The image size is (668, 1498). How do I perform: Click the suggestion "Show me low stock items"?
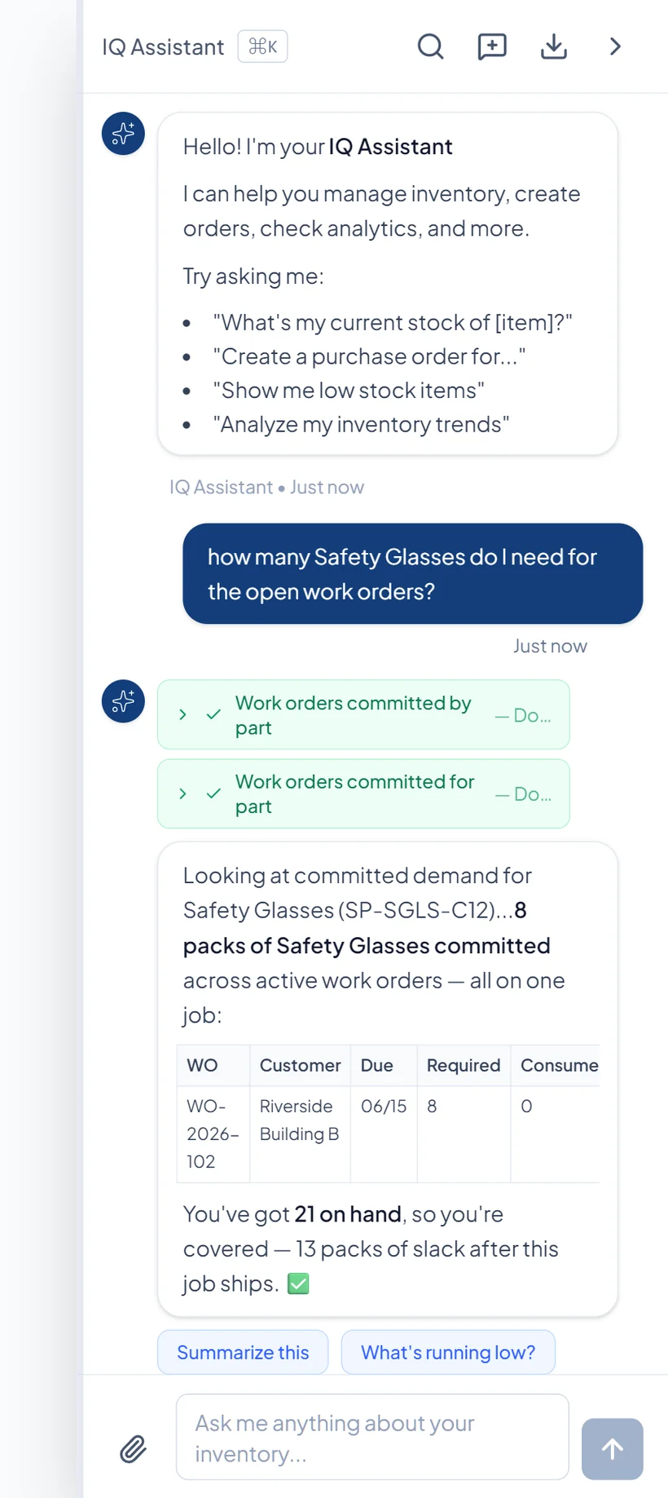click(x=349, y=391)
